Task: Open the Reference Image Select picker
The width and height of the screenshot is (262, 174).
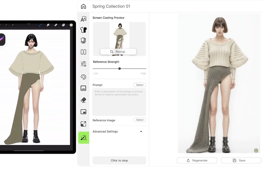Action: point(140,120)
